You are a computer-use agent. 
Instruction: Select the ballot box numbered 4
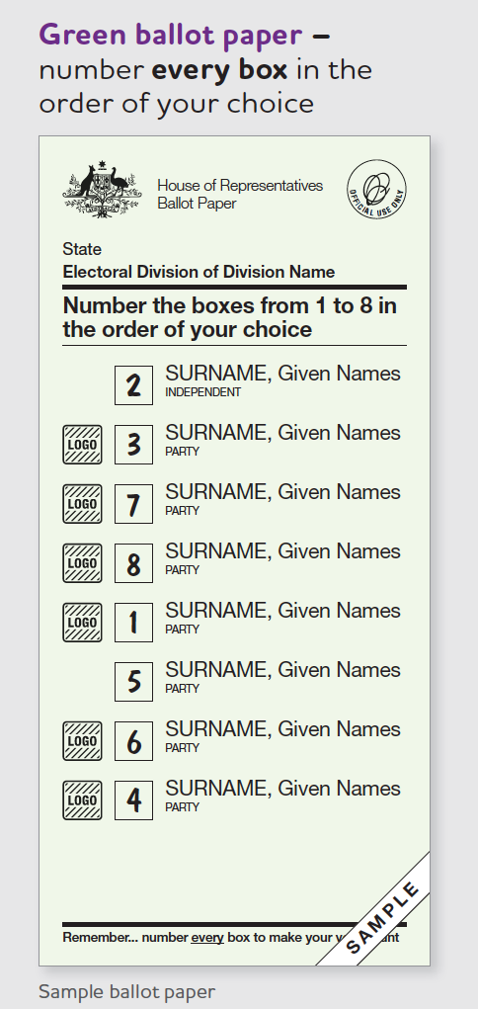click(133, 799)
